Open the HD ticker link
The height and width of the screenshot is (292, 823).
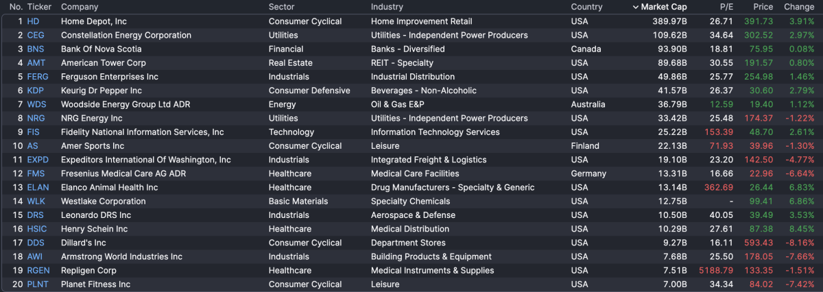(x=33, y=21)
